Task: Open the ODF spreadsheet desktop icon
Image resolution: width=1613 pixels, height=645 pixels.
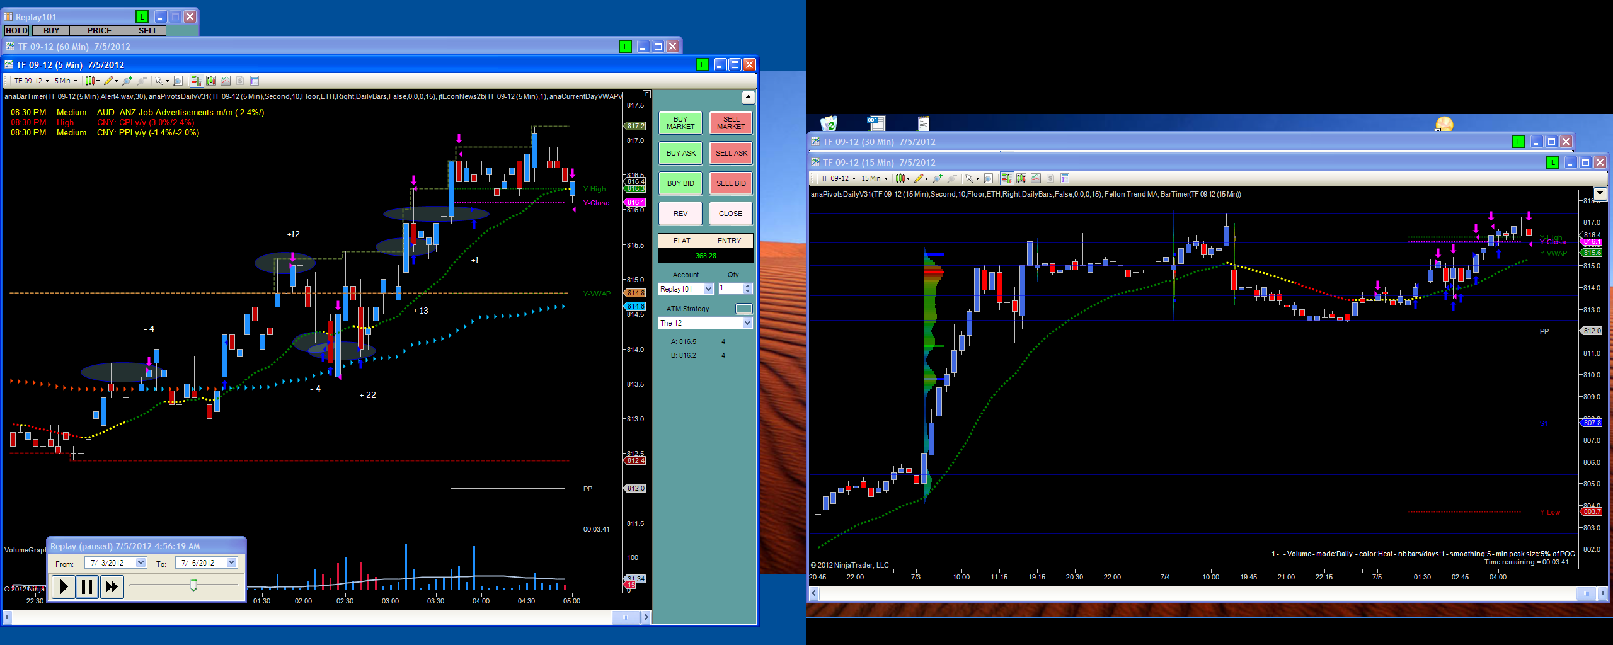Action: [x=876, y=123]
